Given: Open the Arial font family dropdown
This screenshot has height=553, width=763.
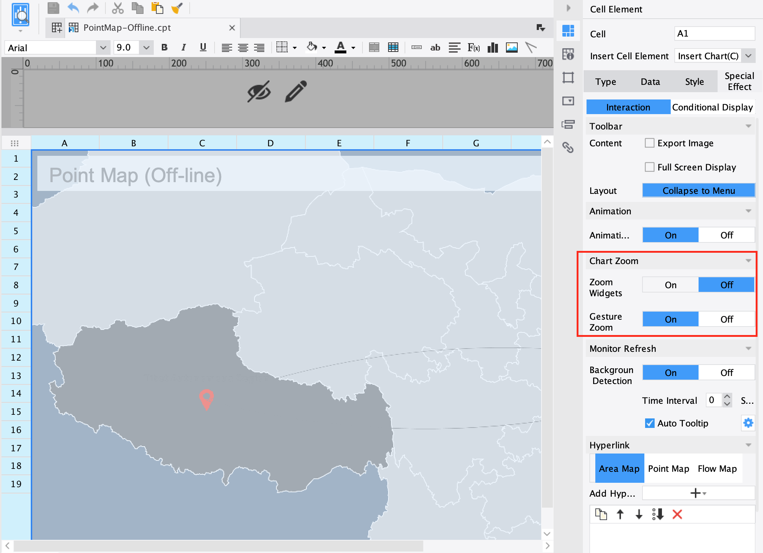Looking at the screenshot, I should 103,47.
